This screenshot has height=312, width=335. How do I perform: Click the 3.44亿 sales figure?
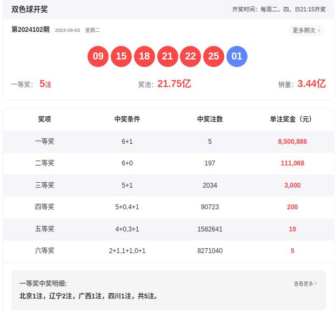point(312,84)
